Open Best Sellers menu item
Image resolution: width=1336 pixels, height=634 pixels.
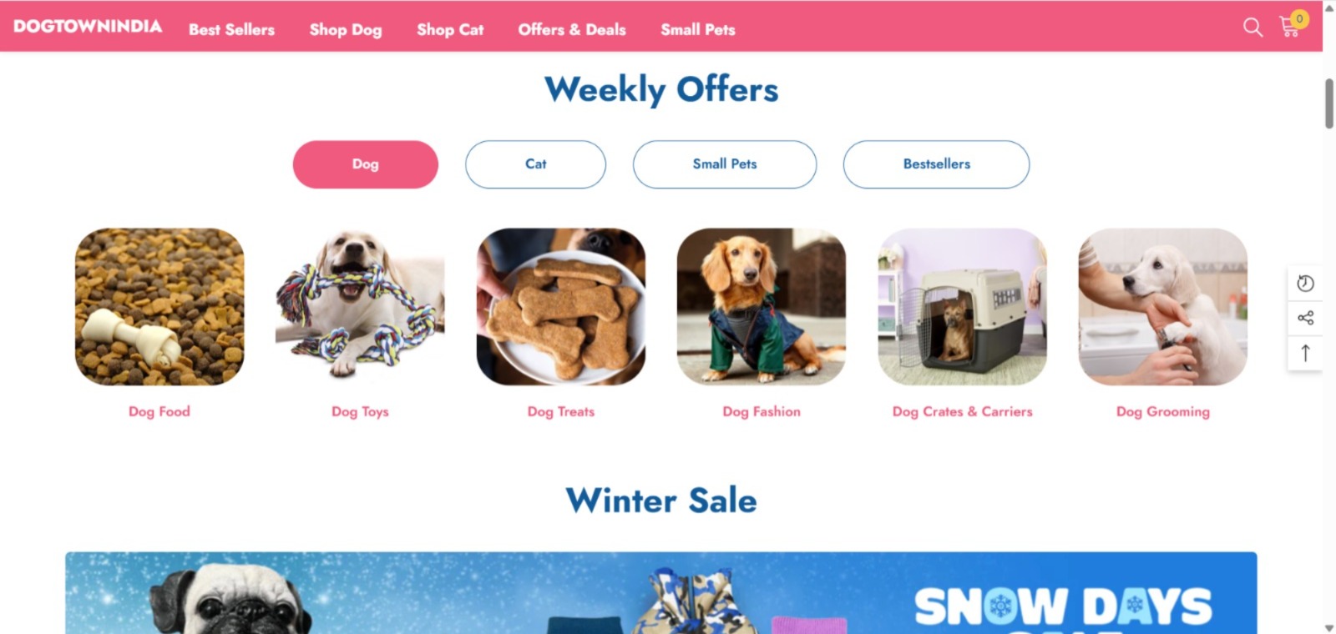point(231,29)
